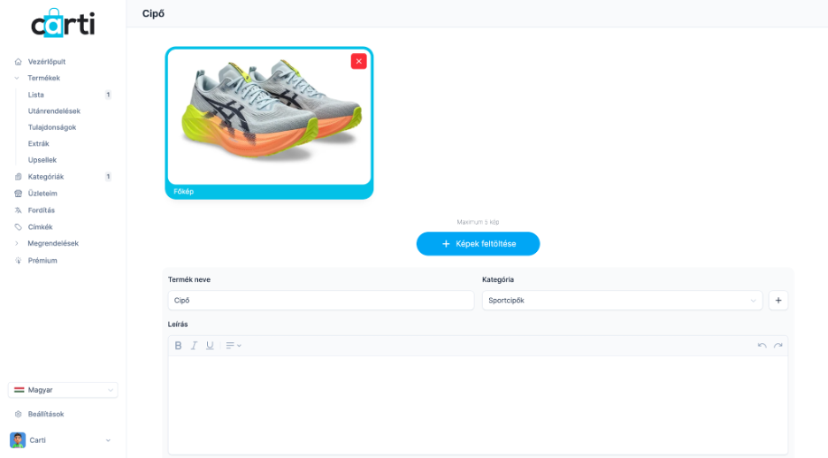Open Fordítás page
The width and height of the screenshot is (828, 458).
[x=42, y=210]
